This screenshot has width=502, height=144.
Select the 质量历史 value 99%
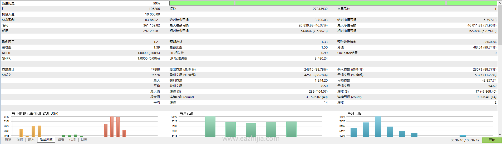[156, 3]
